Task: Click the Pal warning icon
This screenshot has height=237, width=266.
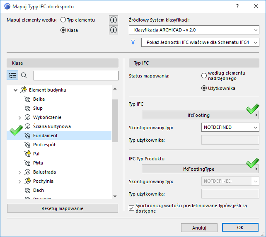Action: coord(28,153)
